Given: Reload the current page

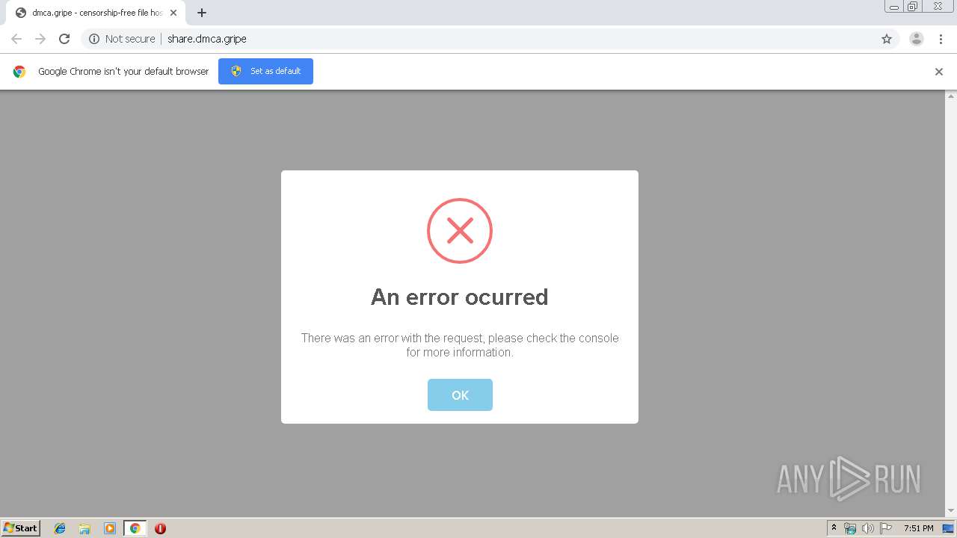Looking at the screenshot, I should (x=64, y=39).
